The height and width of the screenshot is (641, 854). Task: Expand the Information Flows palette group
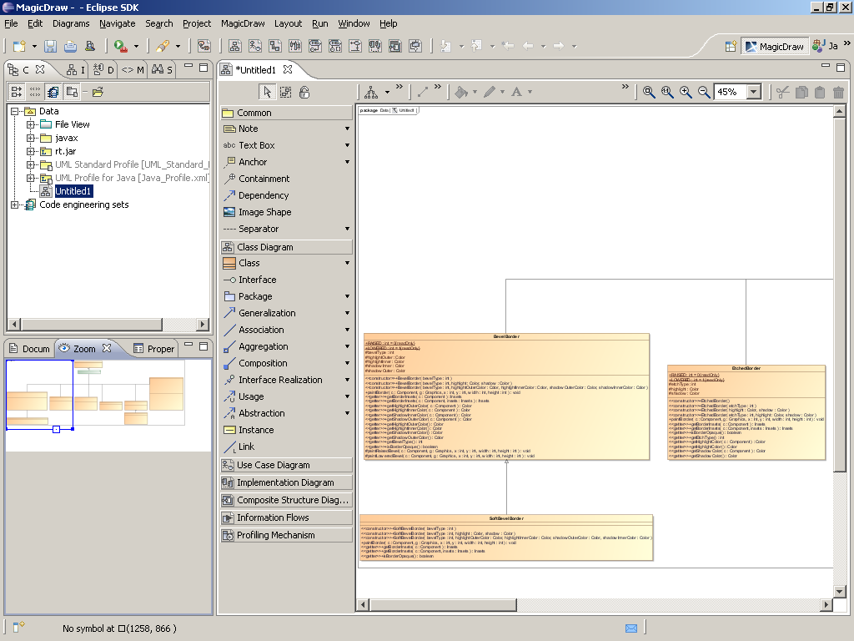pyautogui.click(x=287, y=517)
